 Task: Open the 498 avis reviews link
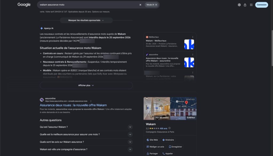pos(163,129)
